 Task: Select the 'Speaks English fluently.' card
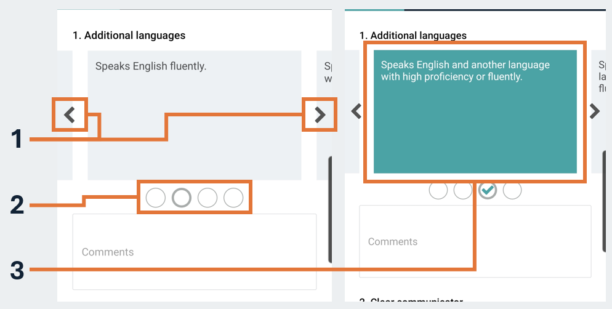pyautogui.click(x=195, y=115)
